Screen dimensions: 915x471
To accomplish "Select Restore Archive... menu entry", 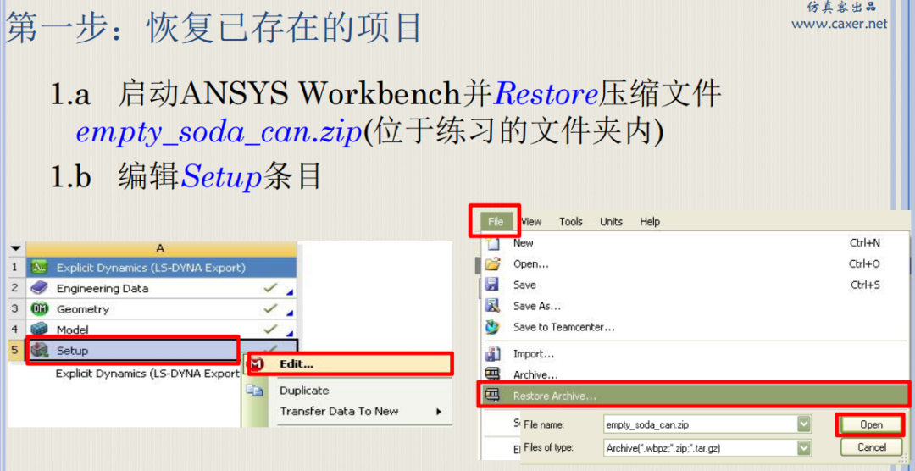I will tap(693, 395).
